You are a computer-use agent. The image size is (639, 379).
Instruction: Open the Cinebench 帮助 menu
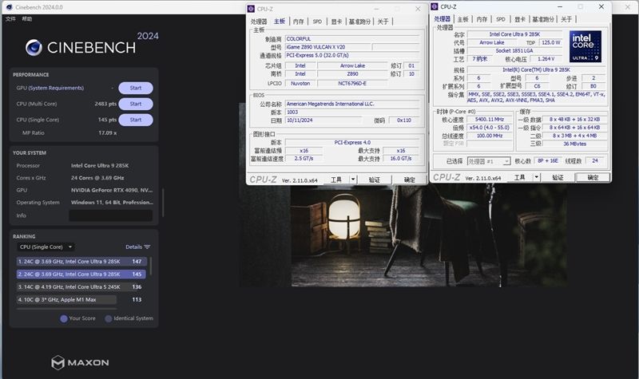click(27, 18)
